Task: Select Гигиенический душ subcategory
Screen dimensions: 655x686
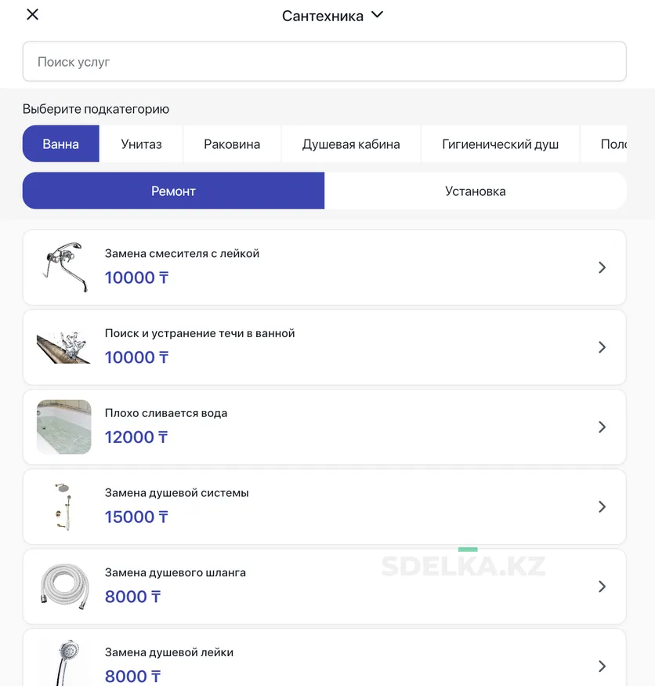Action: click(x=501, y=144)
